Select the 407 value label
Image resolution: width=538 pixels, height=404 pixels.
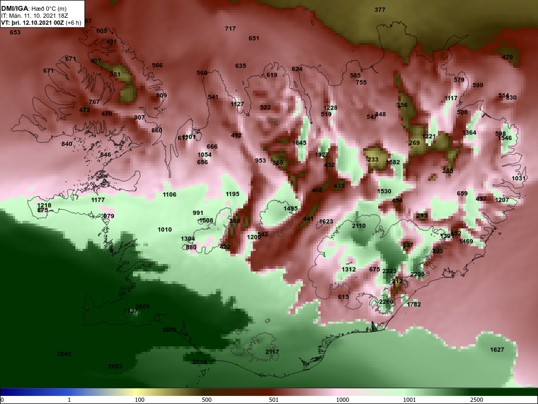click(96, 61)
